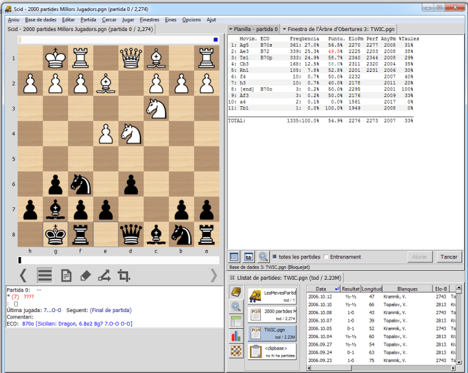468x373 pixels.
Task: Click the magnifier icon in opening tree toolbar
Action: (263, 257)
